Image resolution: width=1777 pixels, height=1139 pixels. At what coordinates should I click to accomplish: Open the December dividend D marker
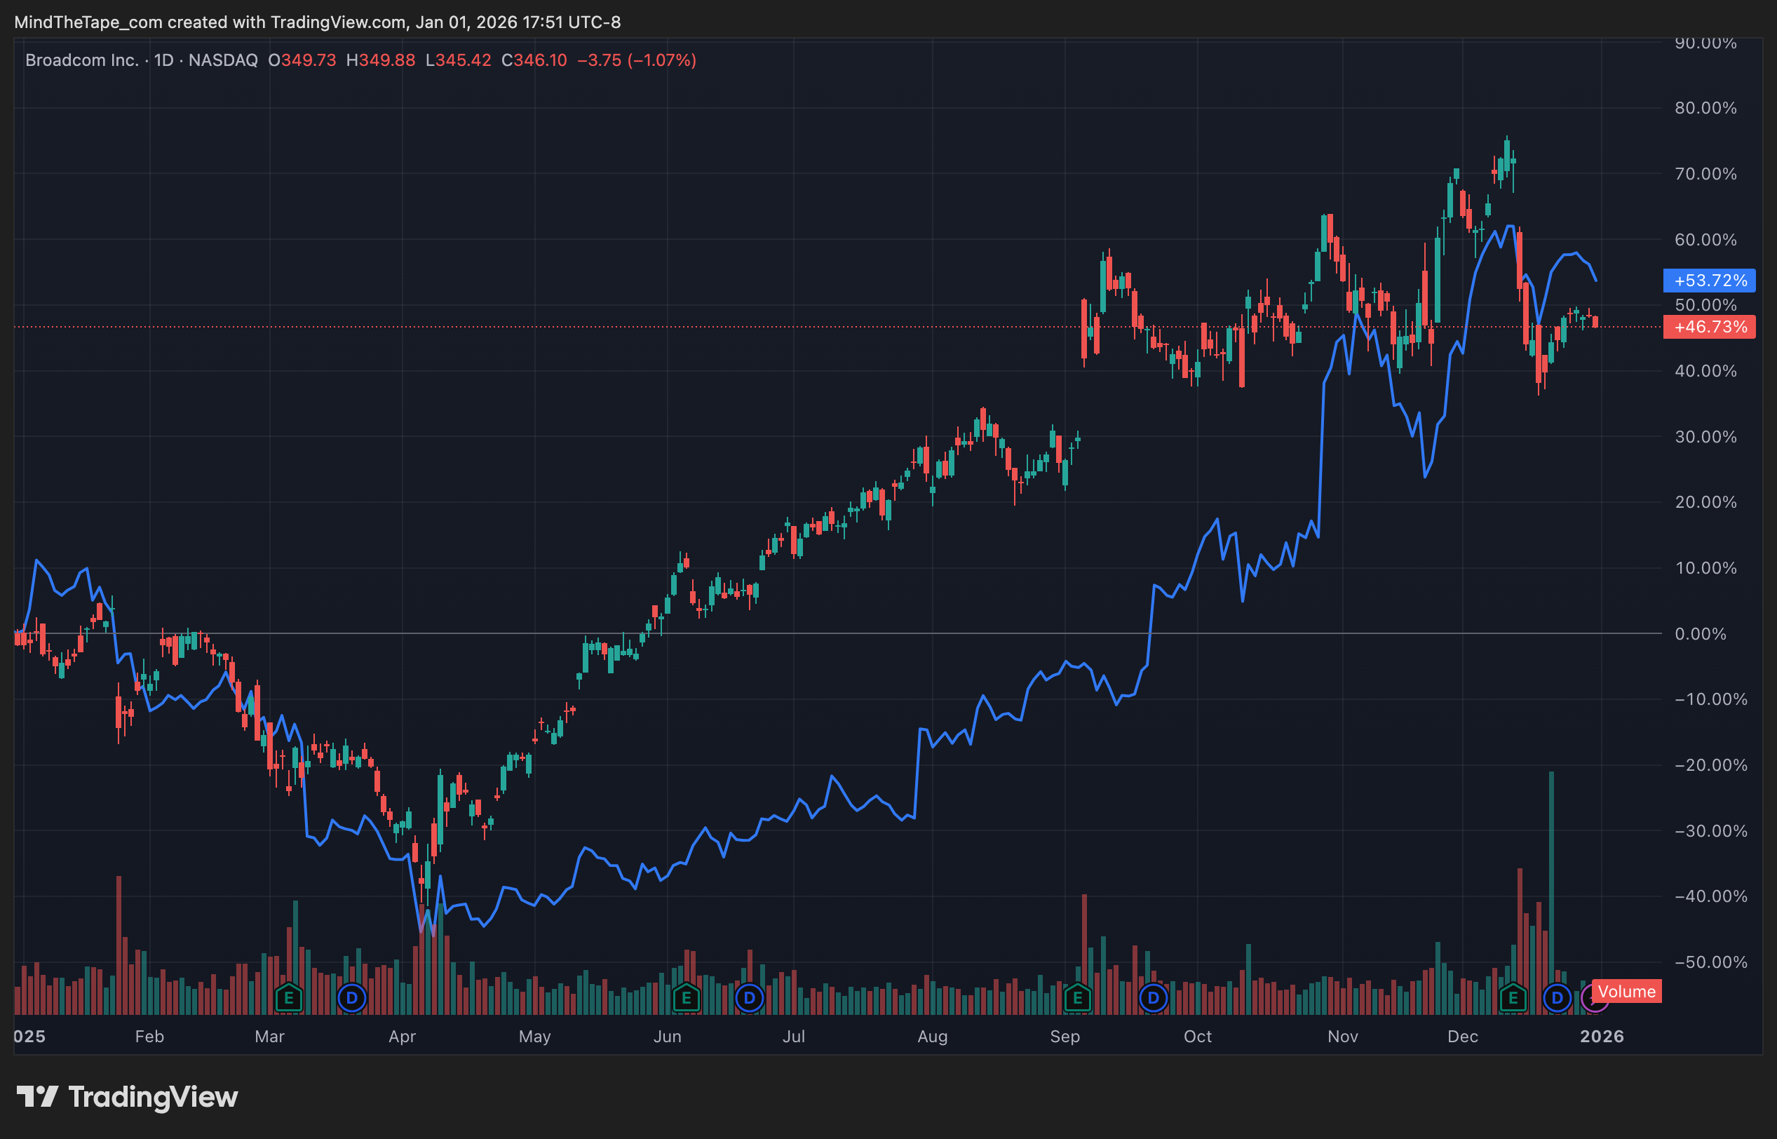click(x=1557, y=999)
